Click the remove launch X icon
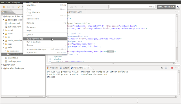The height and width of the screenshot is (104, 181). tap(161, 68)
